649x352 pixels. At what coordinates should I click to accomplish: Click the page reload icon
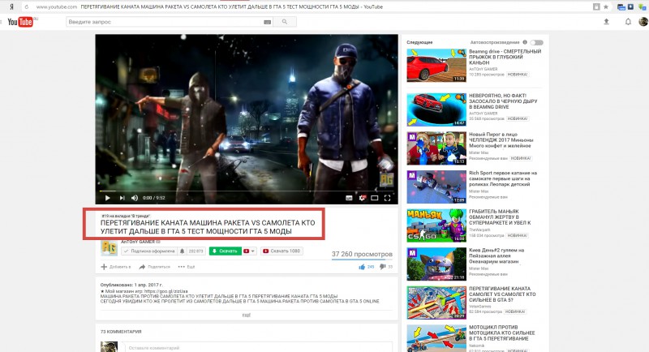[26, 6]
